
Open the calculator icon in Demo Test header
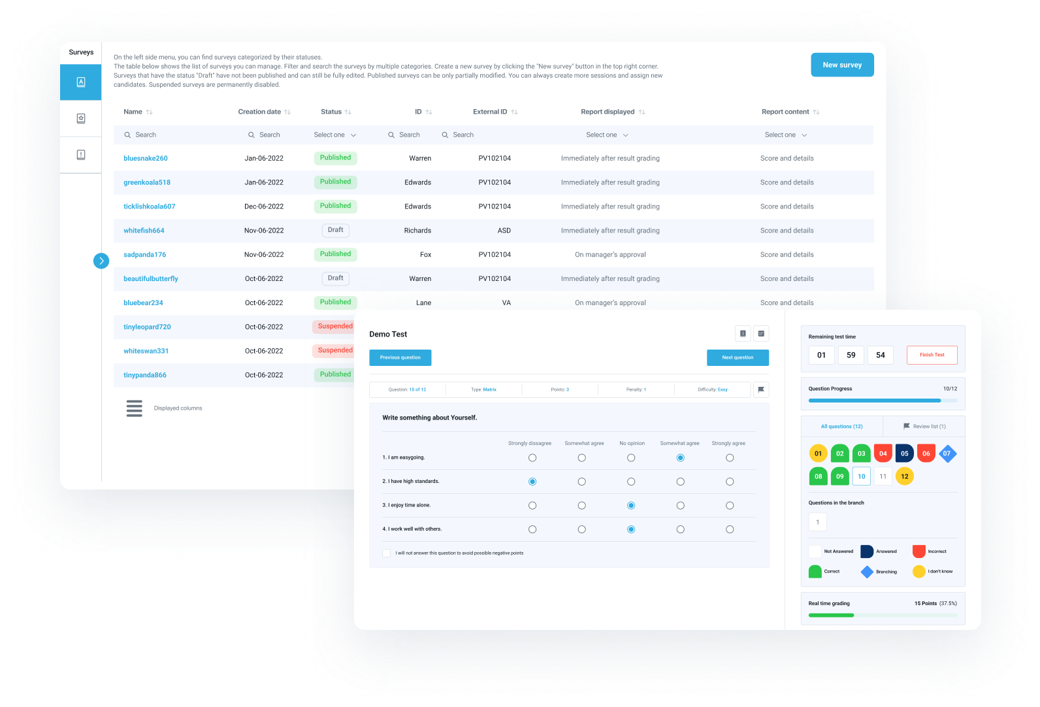(761, 334)
